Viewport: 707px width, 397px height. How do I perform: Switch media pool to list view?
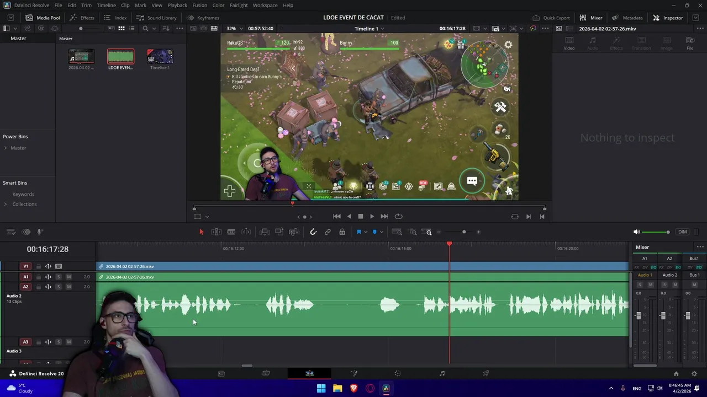(132, 28)
